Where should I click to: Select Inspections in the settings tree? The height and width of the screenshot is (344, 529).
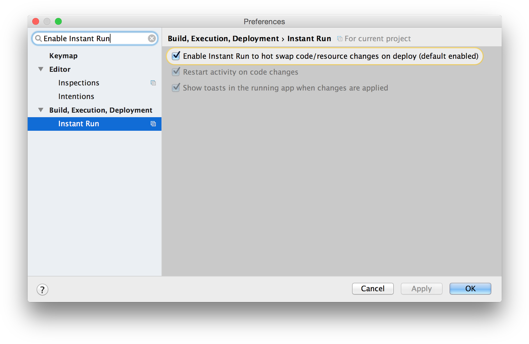pos(79,83)
